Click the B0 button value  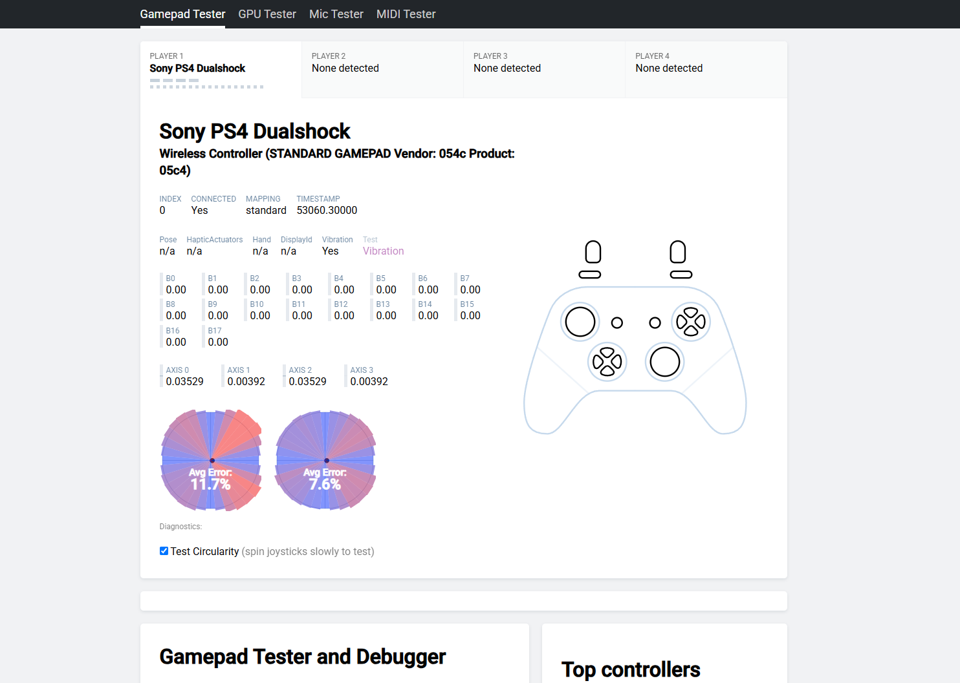(x=176, y=290)
